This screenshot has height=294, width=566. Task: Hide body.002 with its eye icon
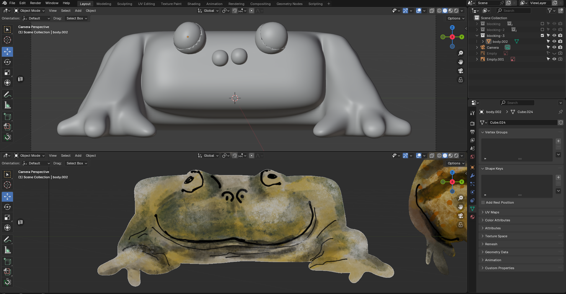(x=554, y=41)
